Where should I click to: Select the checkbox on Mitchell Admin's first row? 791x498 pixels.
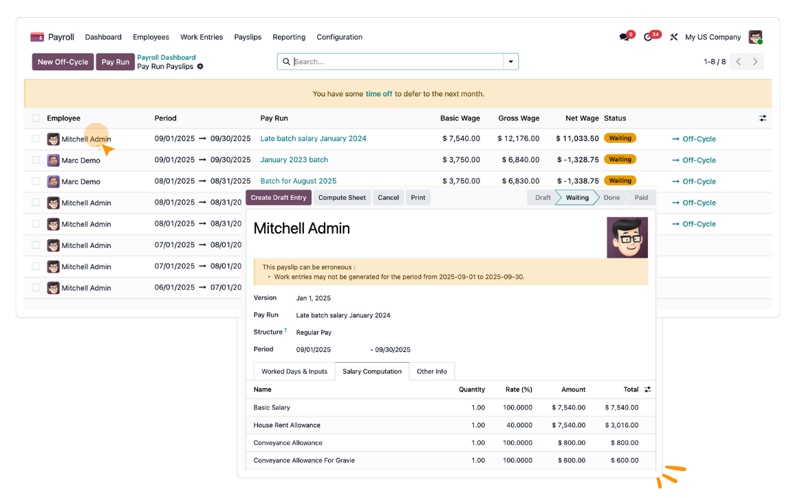pos(36,139)
